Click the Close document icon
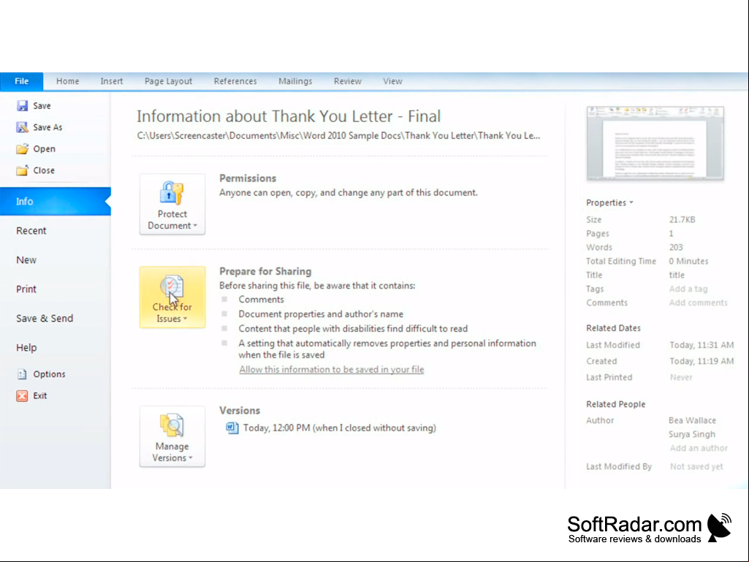 (x=22, y=170)
